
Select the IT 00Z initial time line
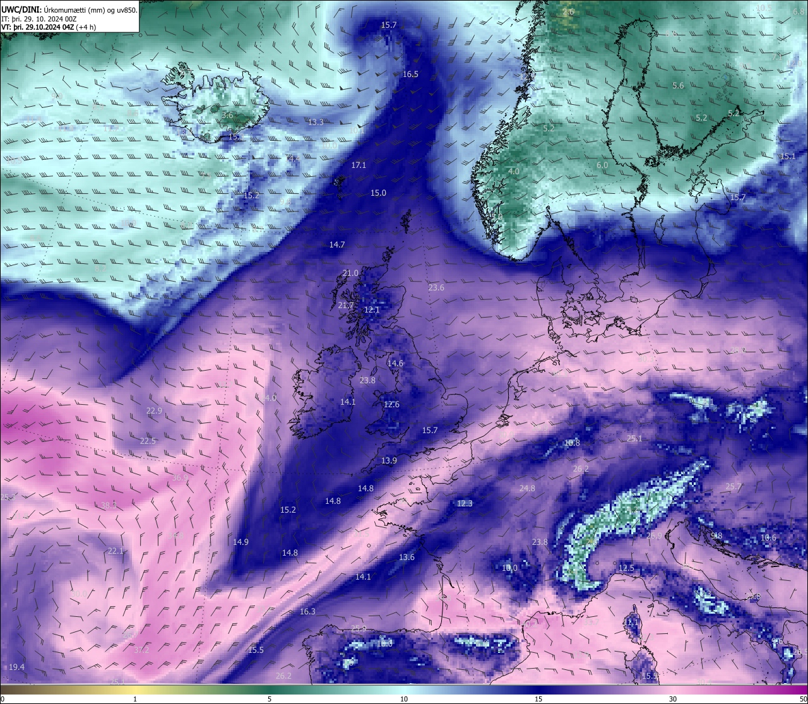[39, 19]
